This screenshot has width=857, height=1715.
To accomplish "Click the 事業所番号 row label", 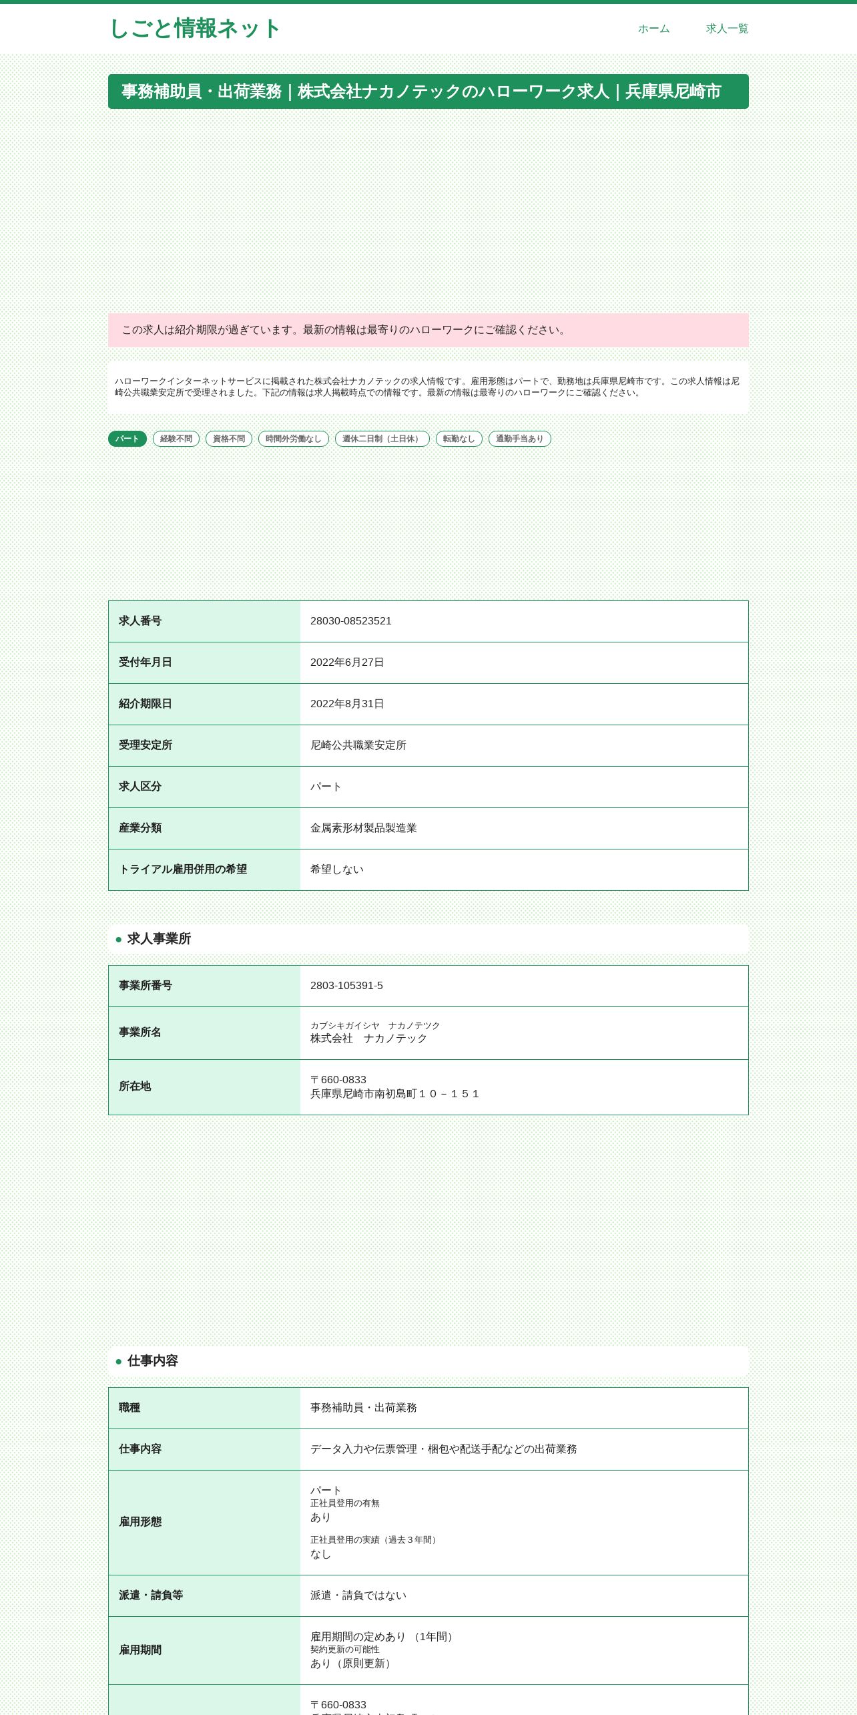I will [x=146, y=986].
